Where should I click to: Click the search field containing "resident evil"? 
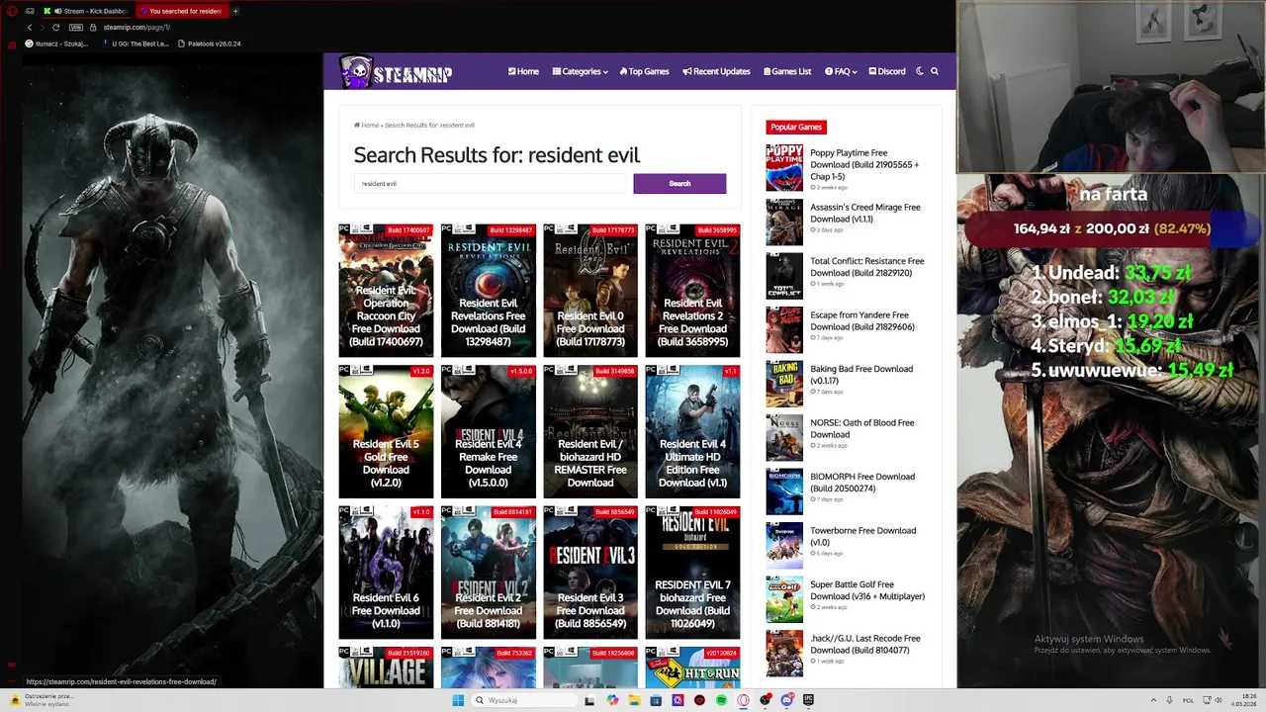coord(491,184)
